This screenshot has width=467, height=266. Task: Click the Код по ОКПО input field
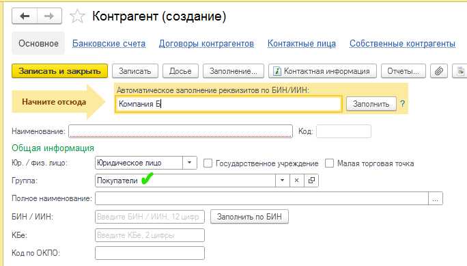click(x=150, y=253)
